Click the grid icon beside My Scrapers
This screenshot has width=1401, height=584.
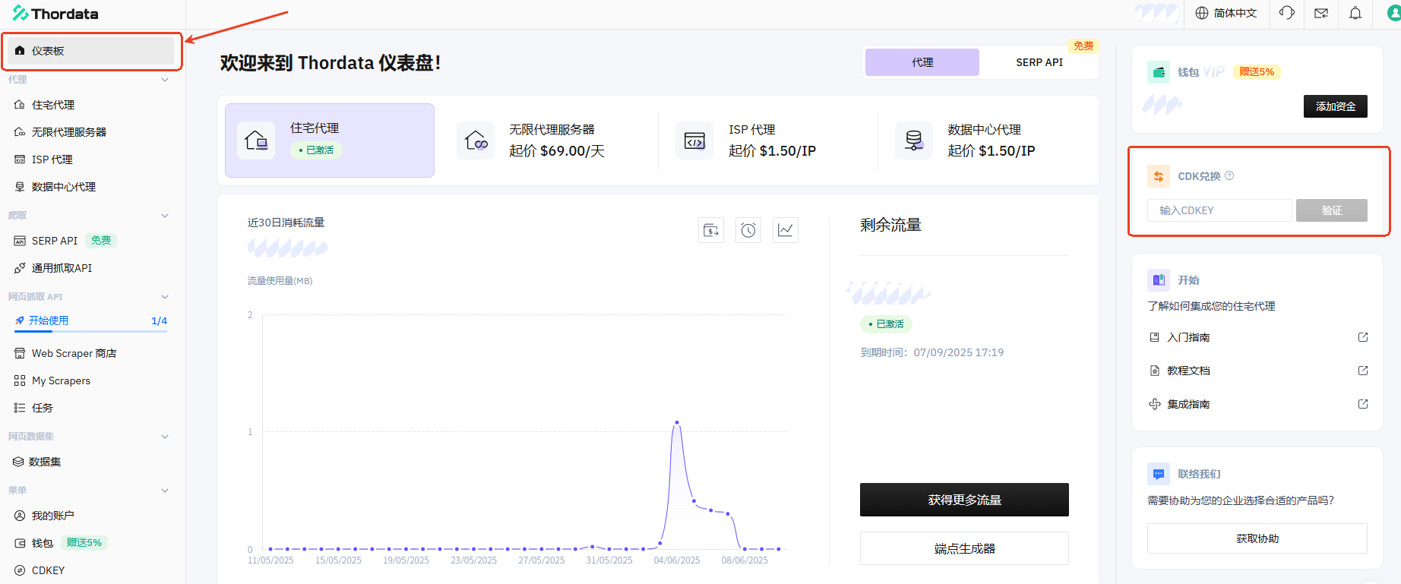(x=20, y=380)
